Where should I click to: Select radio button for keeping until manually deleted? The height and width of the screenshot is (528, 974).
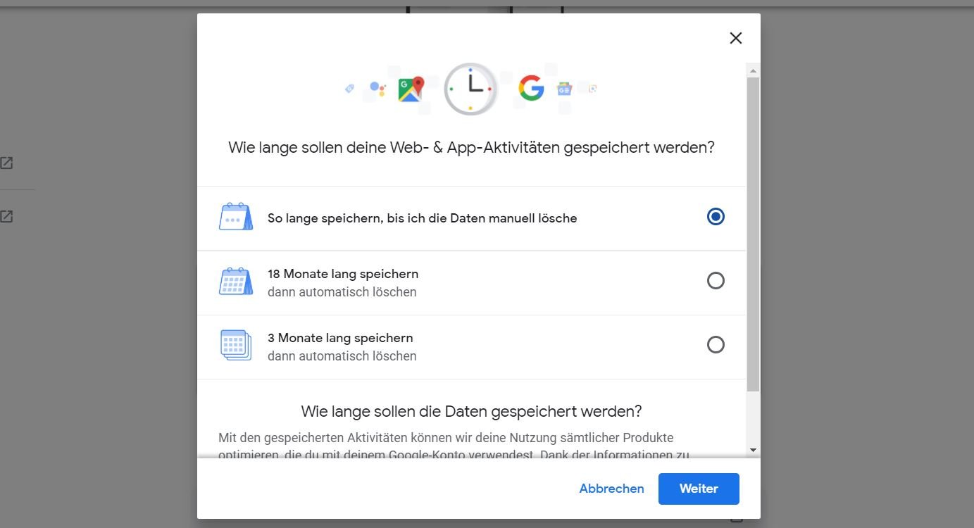pyautogui.click(x=716, y=217)
